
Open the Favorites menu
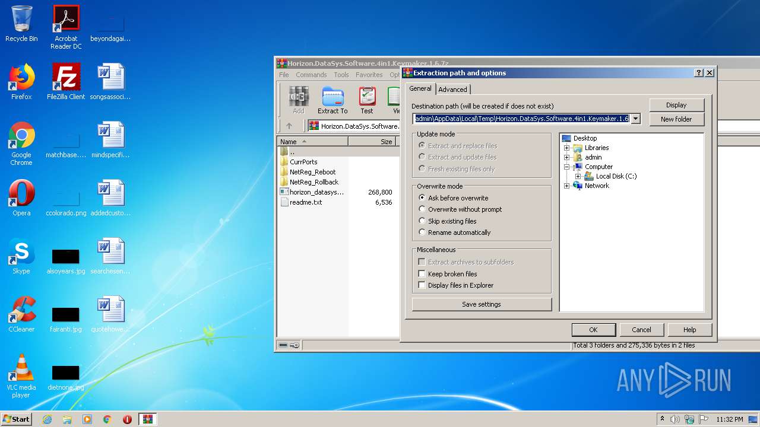point(369,75)
